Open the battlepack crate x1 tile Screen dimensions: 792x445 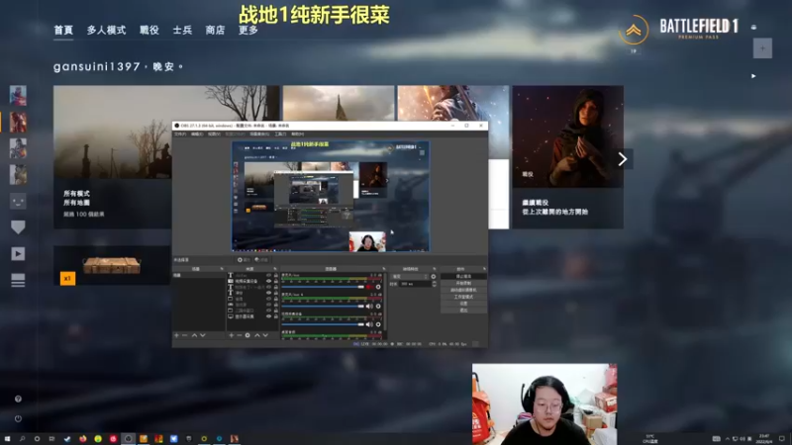point(112,265)
